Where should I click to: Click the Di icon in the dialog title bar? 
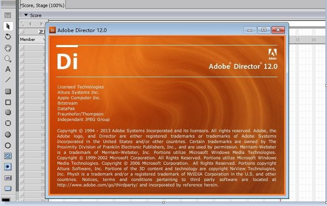click(x=52, y=30)
